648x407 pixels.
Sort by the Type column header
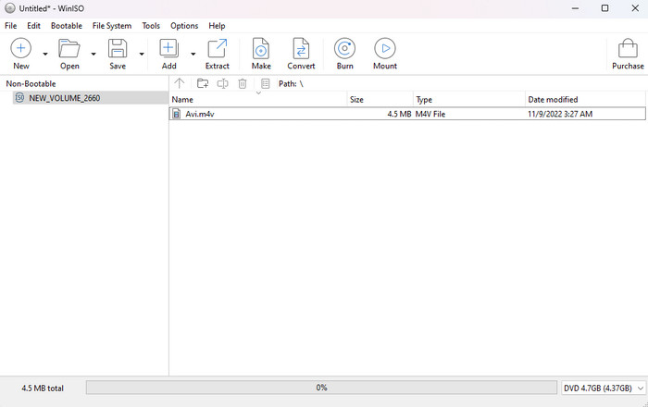coord(469,100)
